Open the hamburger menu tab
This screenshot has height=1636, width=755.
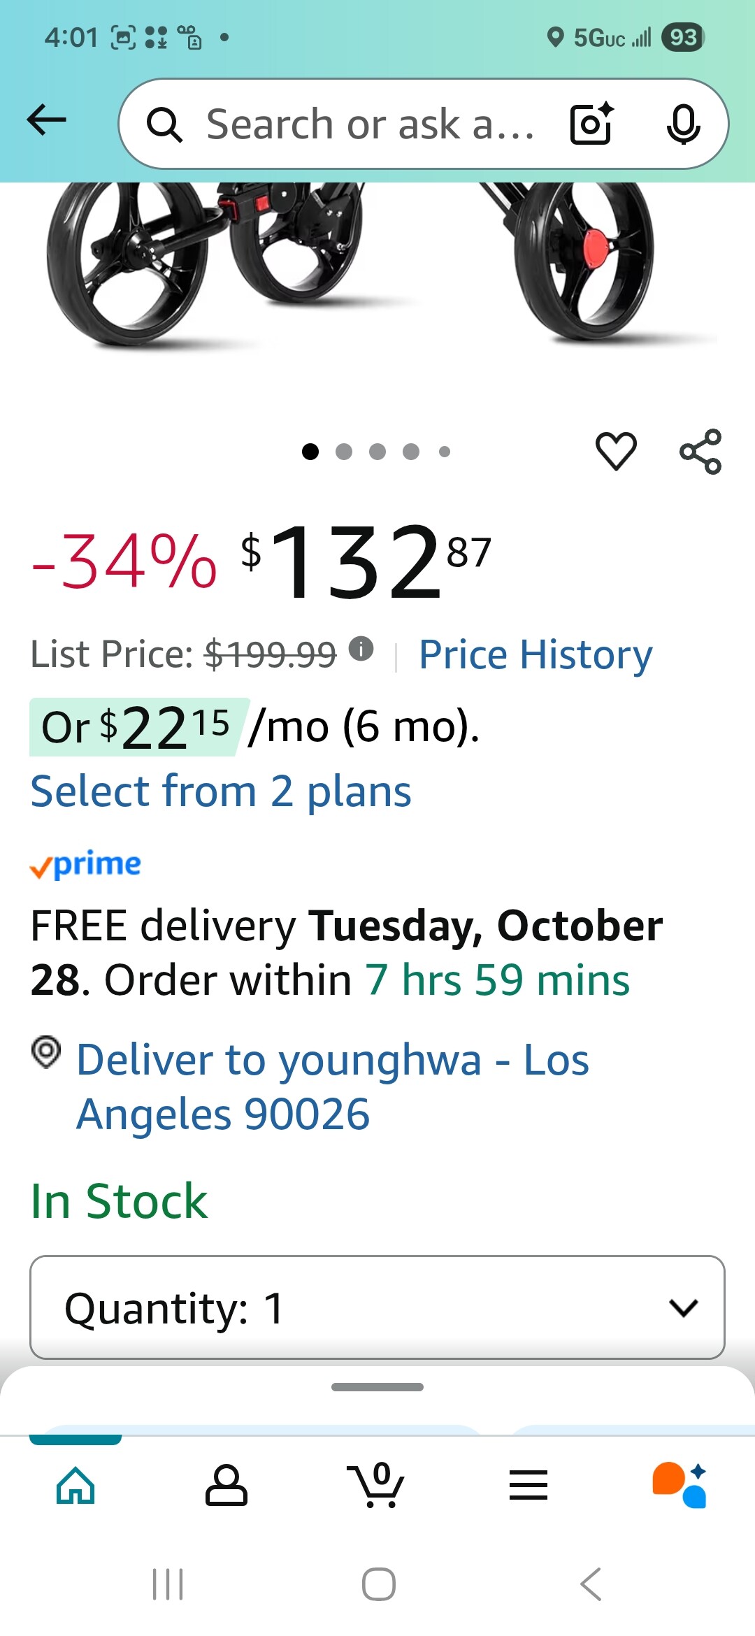tap(528, 1485)
